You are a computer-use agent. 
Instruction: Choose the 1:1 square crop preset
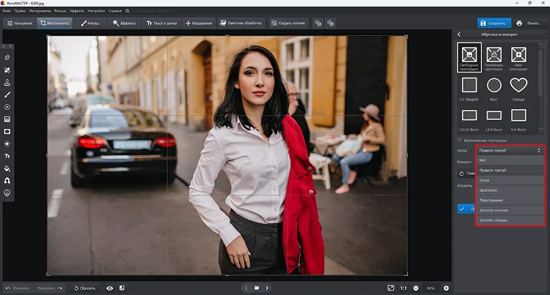pyautogui.click(x=469, y=85)
